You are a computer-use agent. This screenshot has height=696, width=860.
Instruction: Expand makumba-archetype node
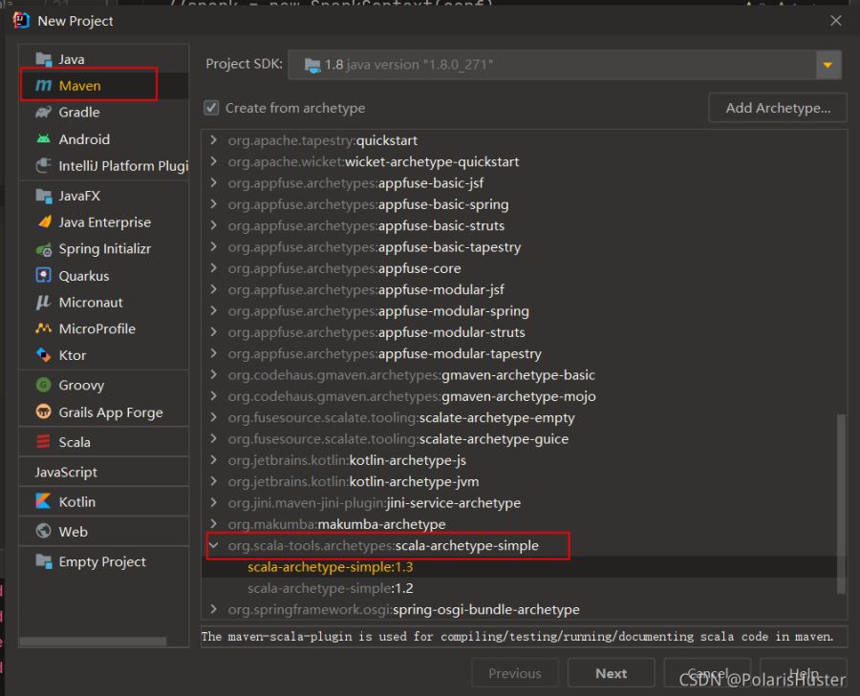[x=214, y=524]
